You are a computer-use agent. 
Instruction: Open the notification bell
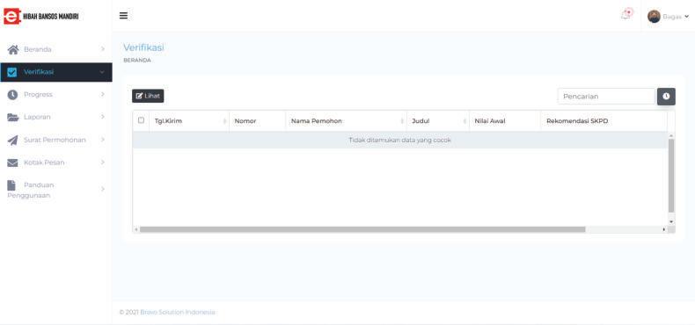pyautogui.click(x=625, y=15)
